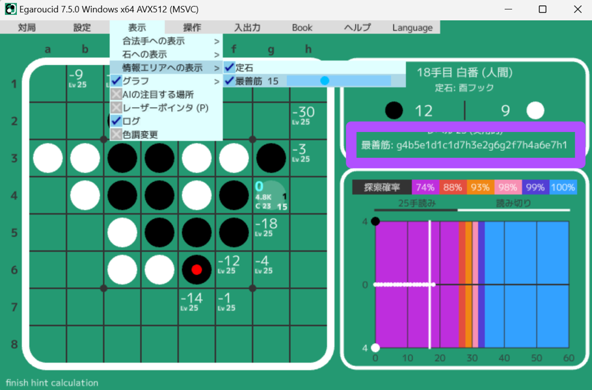
Task: Toggle the 最善筋 checkbox off
Action: (230, 81)
